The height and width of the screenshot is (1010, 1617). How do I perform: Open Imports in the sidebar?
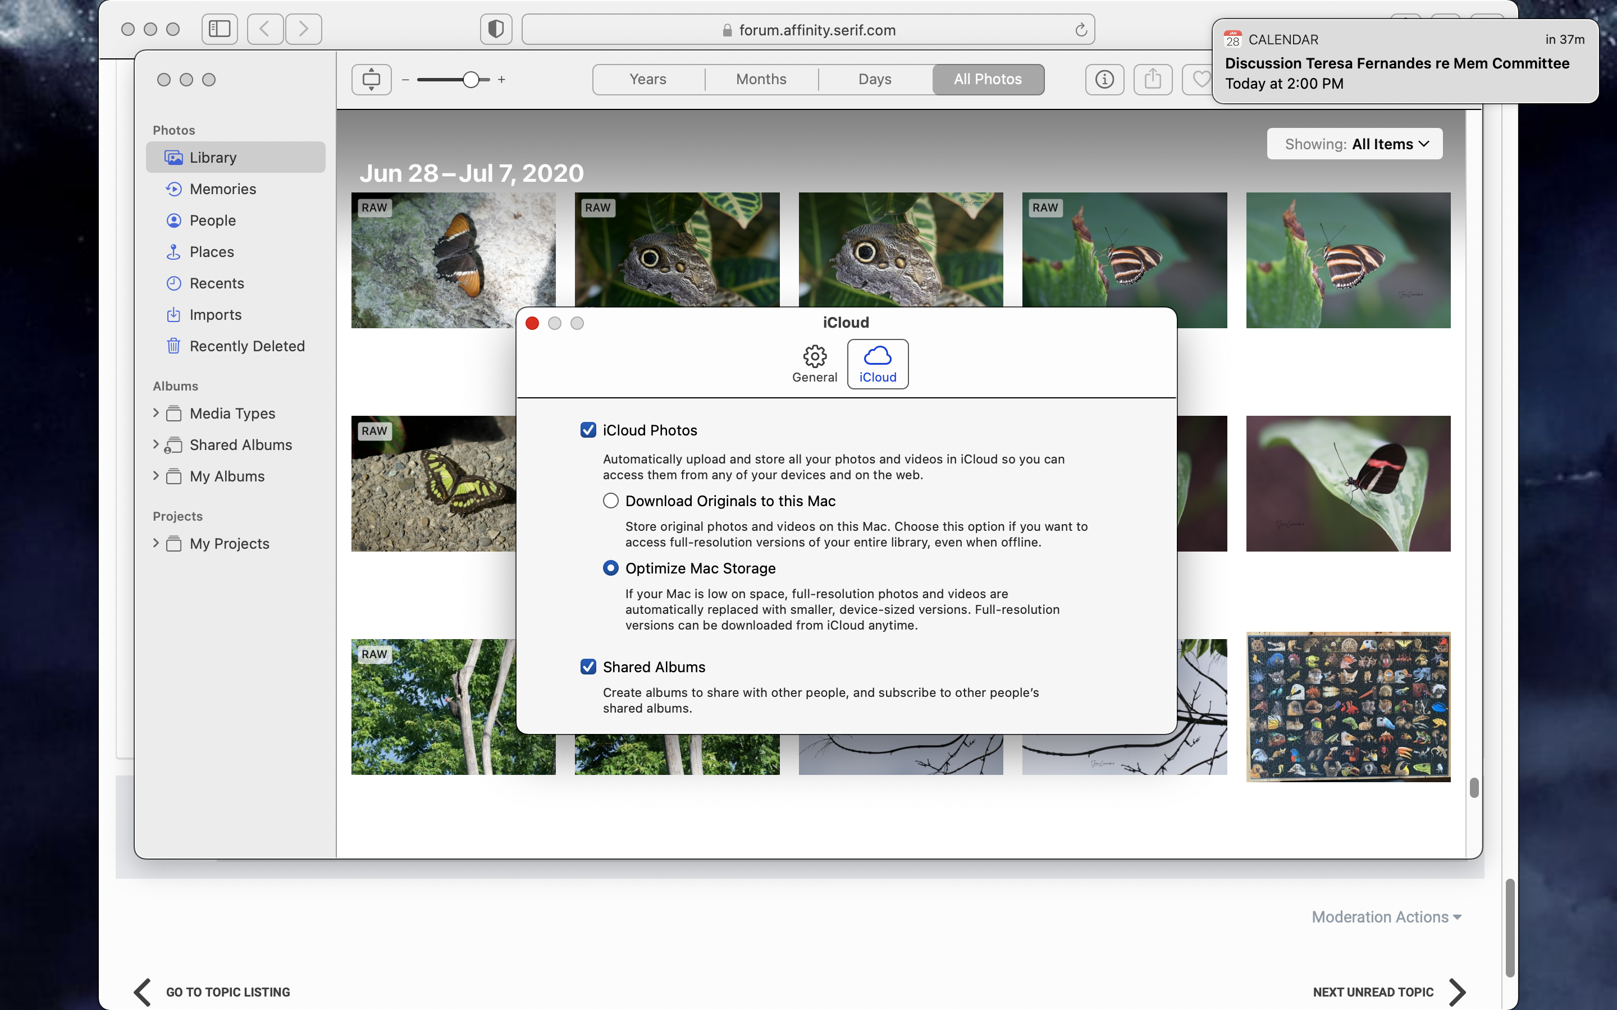pyautogui.click(x=236, y=314)
